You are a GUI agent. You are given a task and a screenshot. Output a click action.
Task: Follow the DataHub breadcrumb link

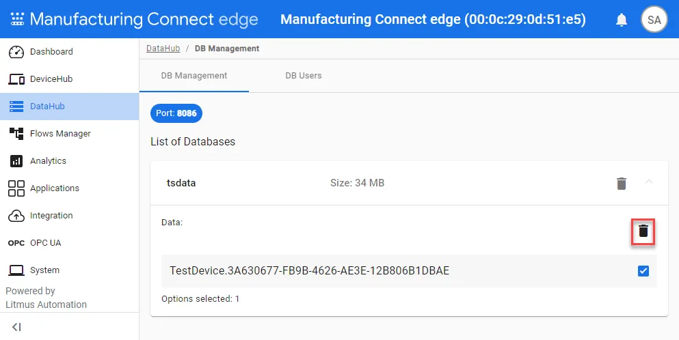[x=163, y=48]
